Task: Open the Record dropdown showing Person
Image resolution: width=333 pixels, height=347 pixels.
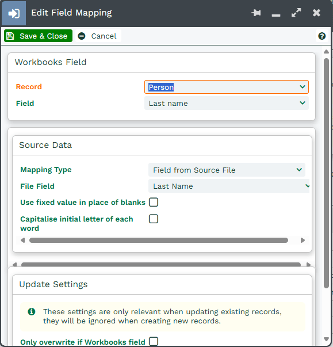Action: (x=227, y=87)
